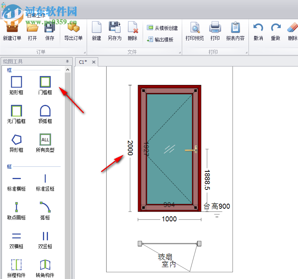This screenshot has height=279, width=298.
Task: Click the 新建订单 briefcase icon
Action: coord(12,28)
